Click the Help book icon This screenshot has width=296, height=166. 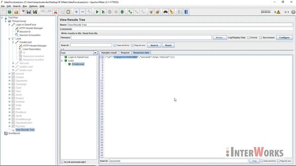186,12
